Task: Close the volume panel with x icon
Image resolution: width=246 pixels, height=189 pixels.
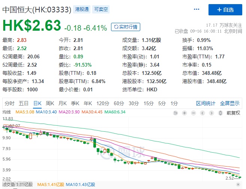Action: coord(238,185)
